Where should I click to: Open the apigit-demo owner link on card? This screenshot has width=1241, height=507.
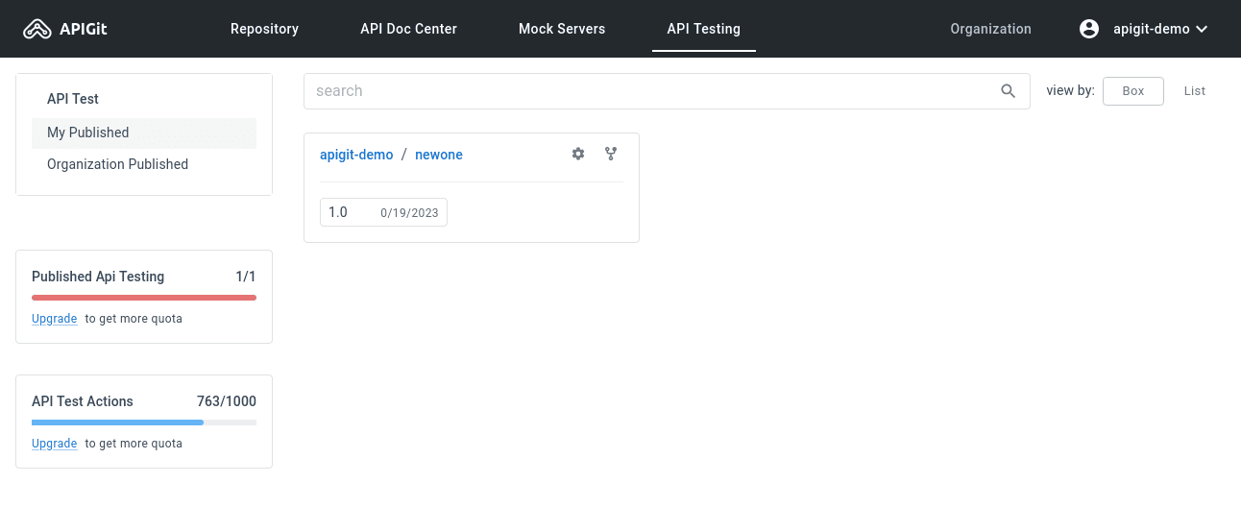pos(356,155)
